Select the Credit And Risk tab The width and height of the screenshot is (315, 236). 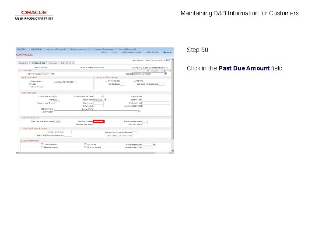coord(38,63)
